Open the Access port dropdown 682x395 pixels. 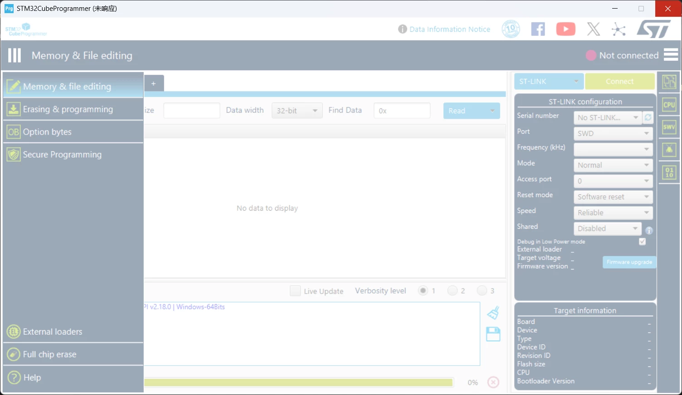tap(613, 181)
